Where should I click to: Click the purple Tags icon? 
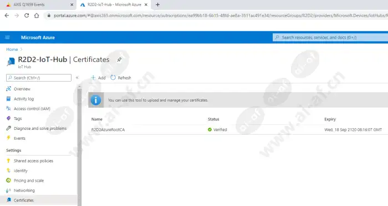coord(9,118)
